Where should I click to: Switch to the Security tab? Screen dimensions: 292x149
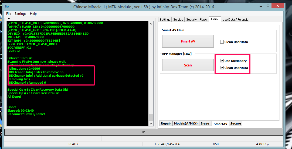point(191,19)
